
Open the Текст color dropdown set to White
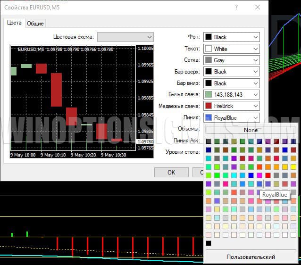tap(231, 49)
